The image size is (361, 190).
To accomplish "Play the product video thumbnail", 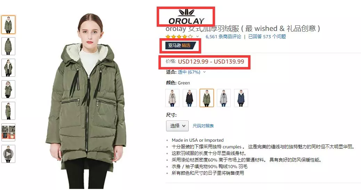I will tap(8, 154).
